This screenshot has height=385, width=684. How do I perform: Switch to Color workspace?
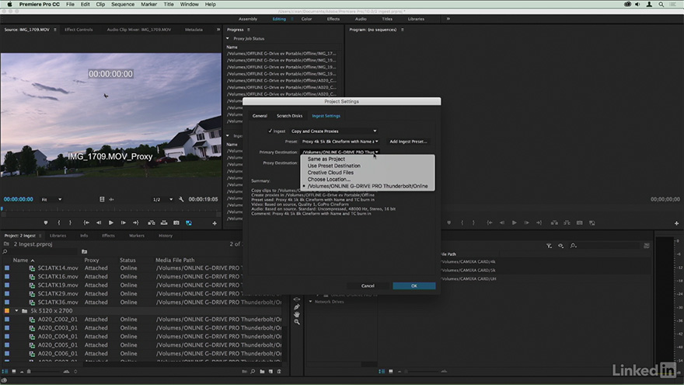tap(306, 19)
